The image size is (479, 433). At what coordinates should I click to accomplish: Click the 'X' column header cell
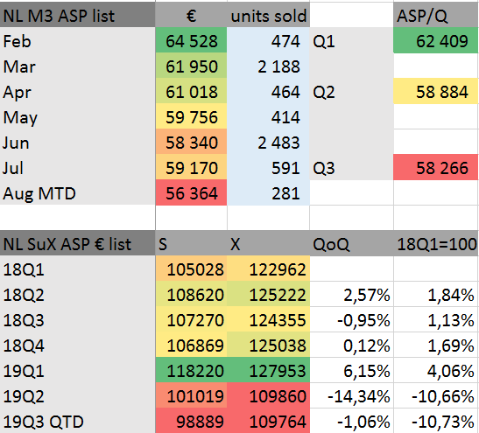268,243
